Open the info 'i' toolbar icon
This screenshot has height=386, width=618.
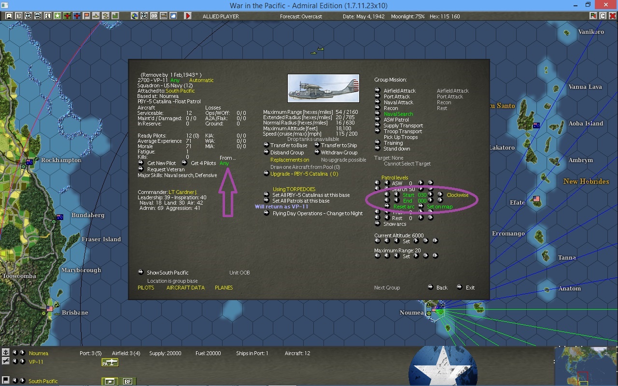(x=48, y=16)
